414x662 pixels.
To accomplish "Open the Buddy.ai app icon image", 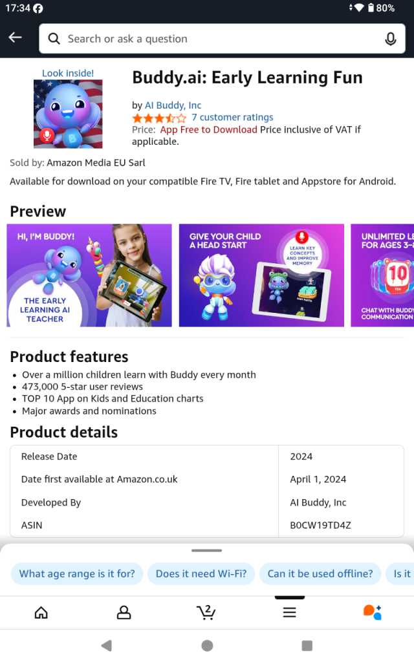I will (68, 114).
